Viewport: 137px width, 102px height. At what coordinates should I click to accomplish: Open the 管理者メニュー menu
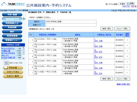[x=12, y=40]
